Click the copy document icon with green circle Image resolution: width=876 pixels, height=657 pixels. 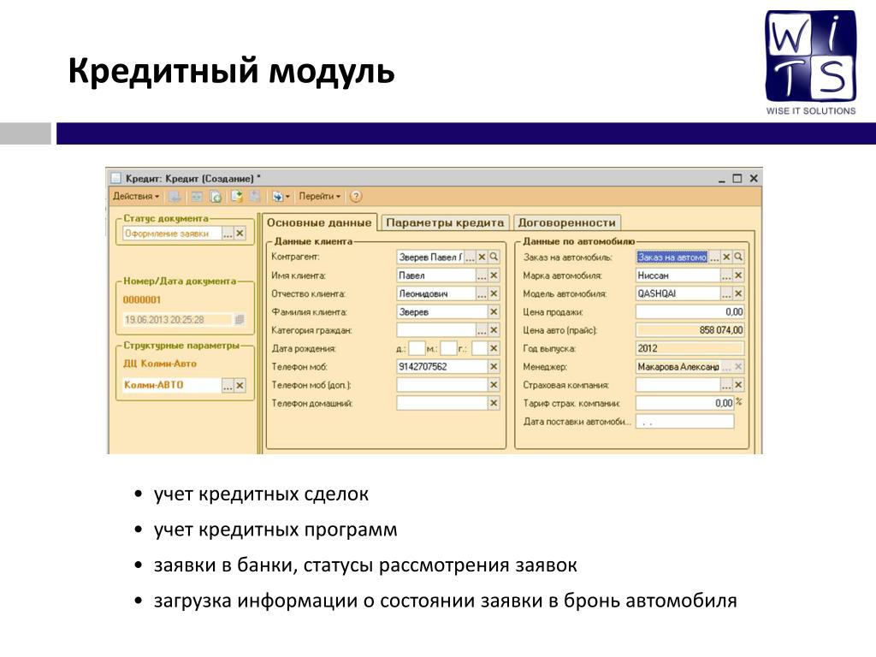coord(216,197)
